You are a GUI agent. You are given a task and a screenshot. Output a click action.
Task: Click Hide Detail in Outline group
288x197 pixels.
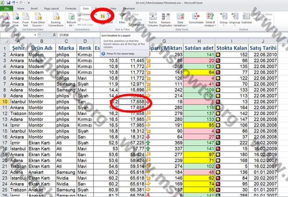coord(263,19)
